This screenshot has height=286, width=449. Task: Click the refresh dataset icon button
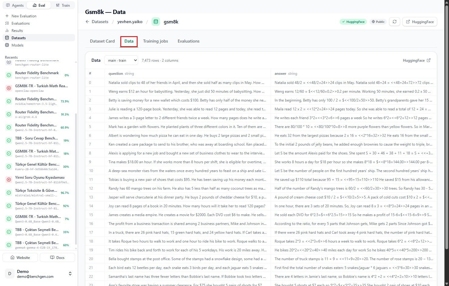click(x=395, y=22)
